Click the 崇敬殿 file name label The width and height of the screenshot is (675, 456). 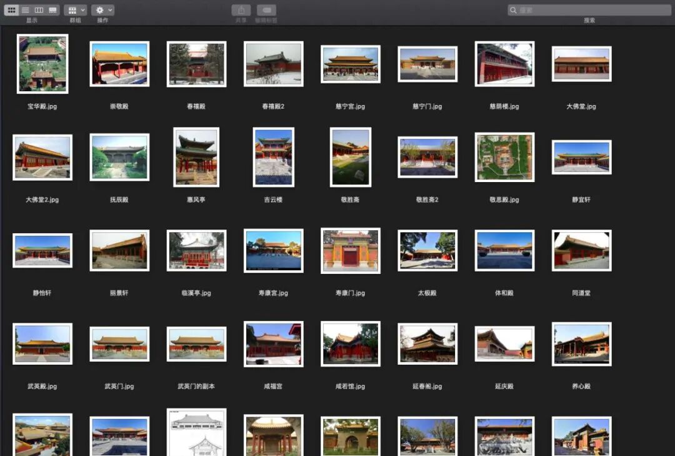(x=119, y=106)
